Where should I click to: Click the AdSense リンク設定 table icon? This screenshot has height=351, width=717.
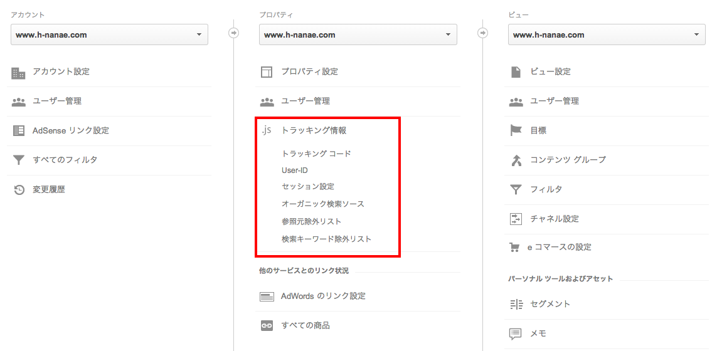click(18, 131)
